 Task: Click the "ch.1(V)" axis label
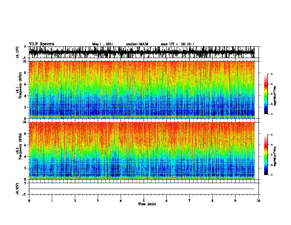(x=17, y=52)
